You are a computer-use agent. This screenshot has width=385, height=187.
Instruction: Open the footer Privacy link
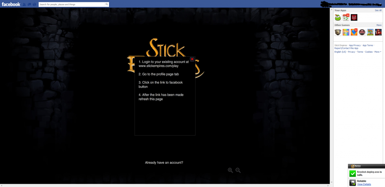tap(352, 52)
